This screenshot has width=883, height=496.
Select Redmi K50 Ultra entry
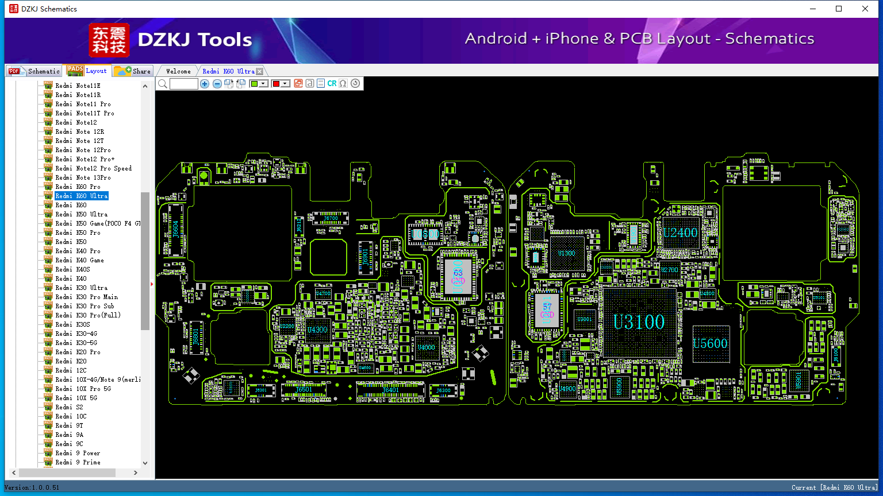pyautogui.click(x=81, y=214)
